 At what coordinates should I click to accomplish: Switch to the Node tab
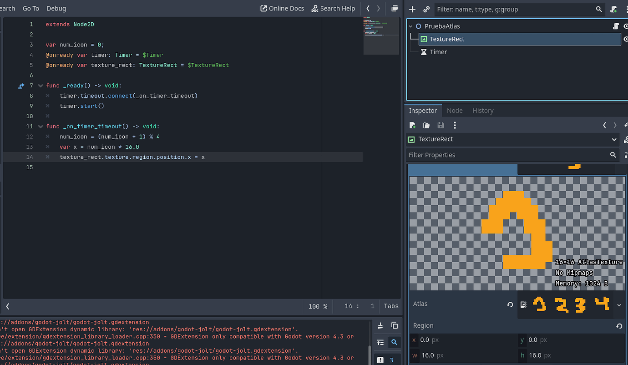(x=455, y=110)
